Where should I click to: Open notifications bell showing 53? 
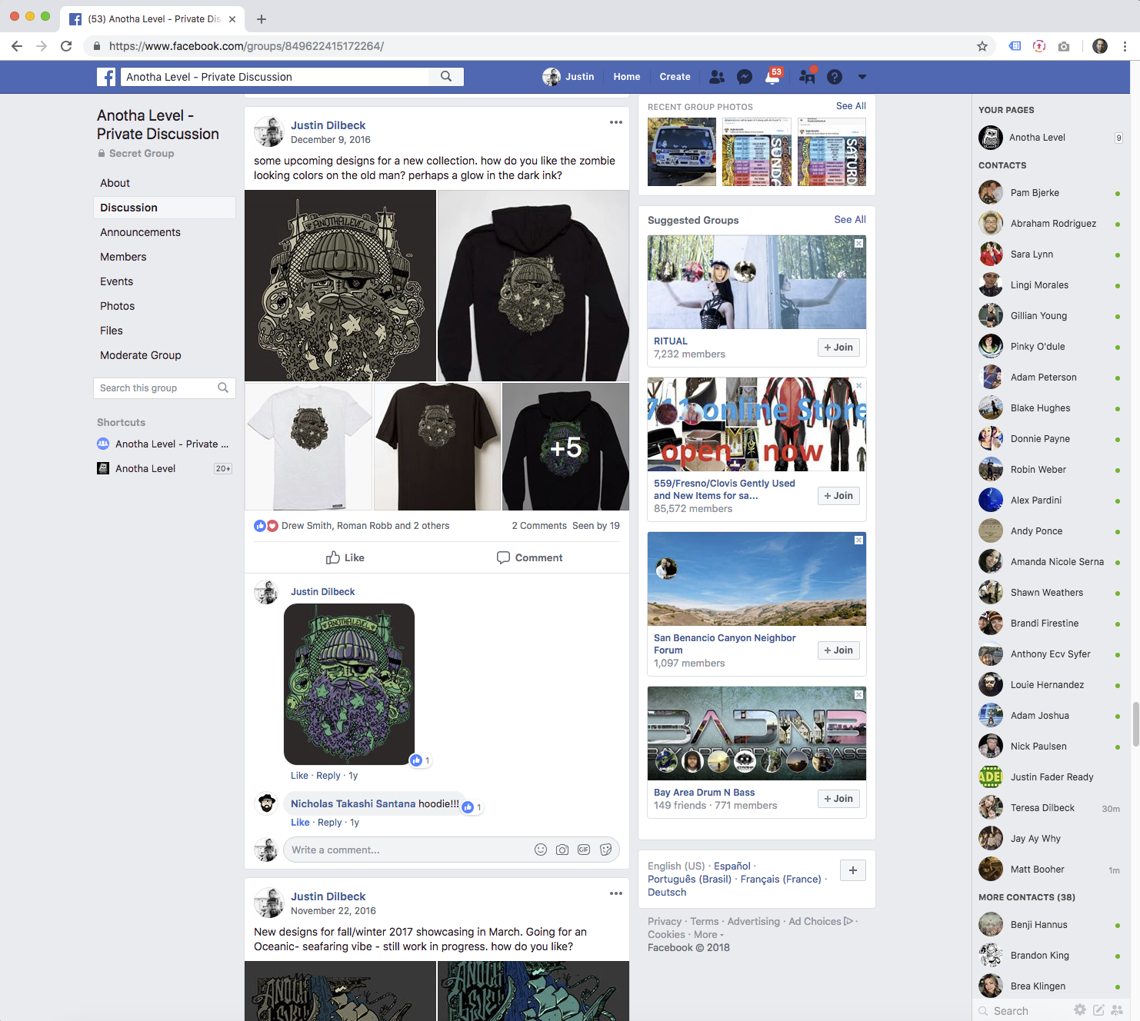[x=772, y=77]
